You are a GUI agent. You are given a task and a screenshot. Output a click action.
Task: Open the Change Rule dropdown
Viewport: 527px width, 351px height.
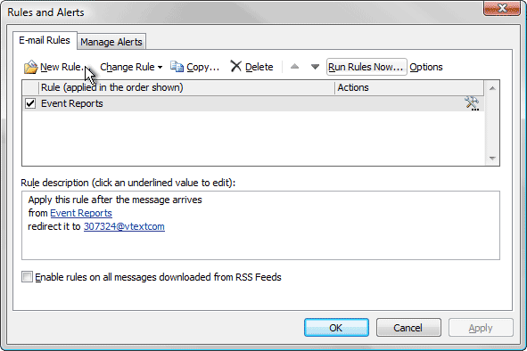(131, 67)
